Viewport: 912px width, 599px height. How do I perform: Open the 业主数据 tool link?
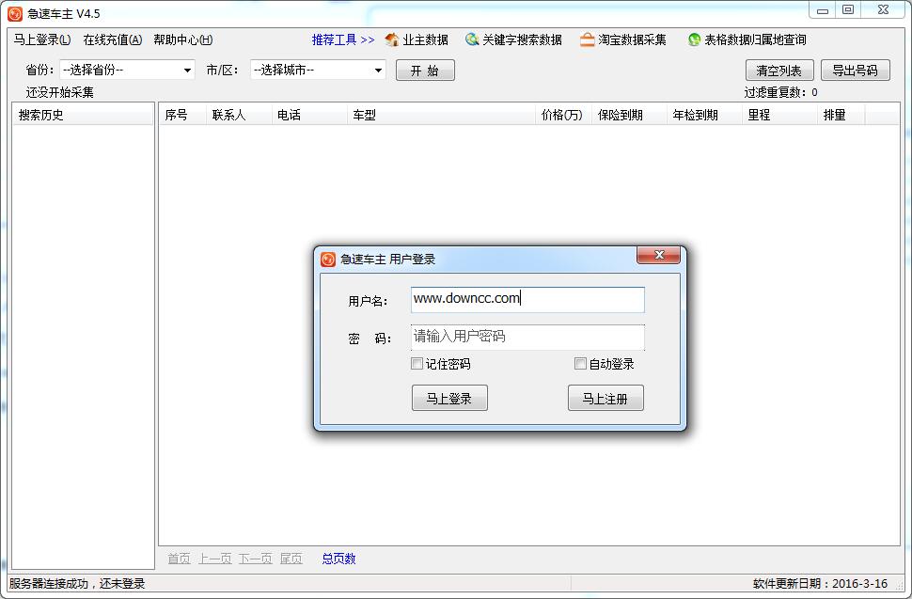click(417, 39)
